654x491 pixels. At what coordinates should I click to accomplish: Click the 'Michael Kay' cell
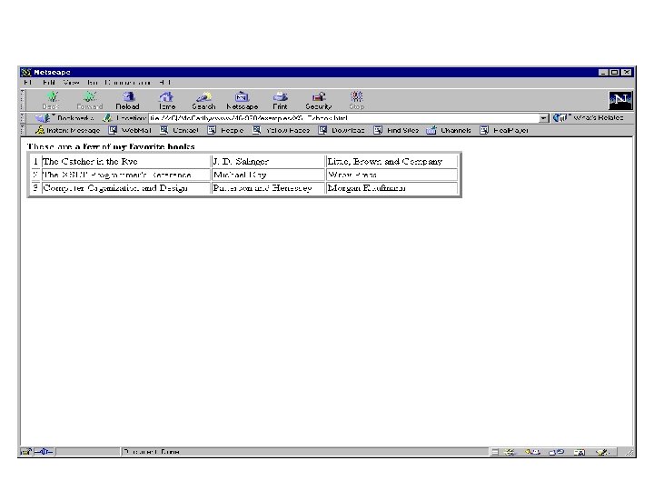click(268, 175)
